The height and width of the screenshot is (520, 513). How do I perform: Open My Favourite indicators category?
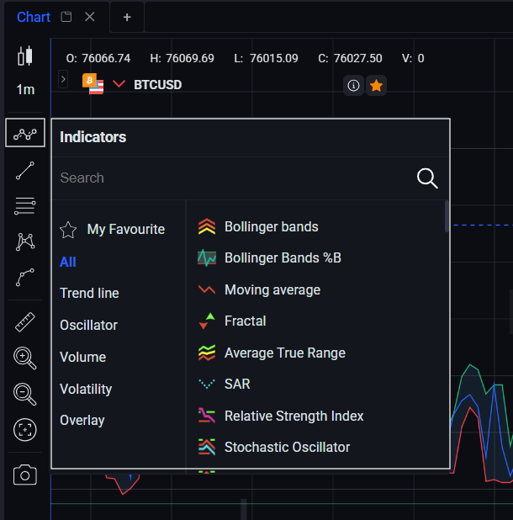pyautogui.click(x=113, y=230)
